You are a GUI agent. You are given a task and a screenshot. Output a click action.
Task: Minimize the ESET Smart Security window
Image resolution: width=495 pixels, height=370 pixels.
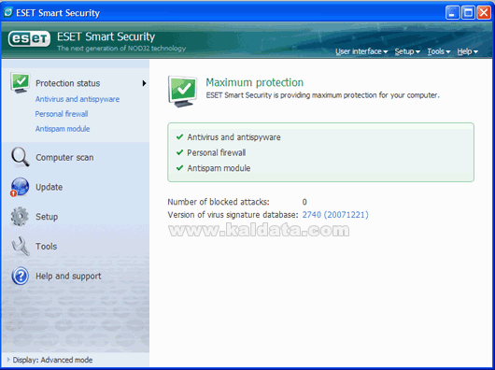click(452, 13)
